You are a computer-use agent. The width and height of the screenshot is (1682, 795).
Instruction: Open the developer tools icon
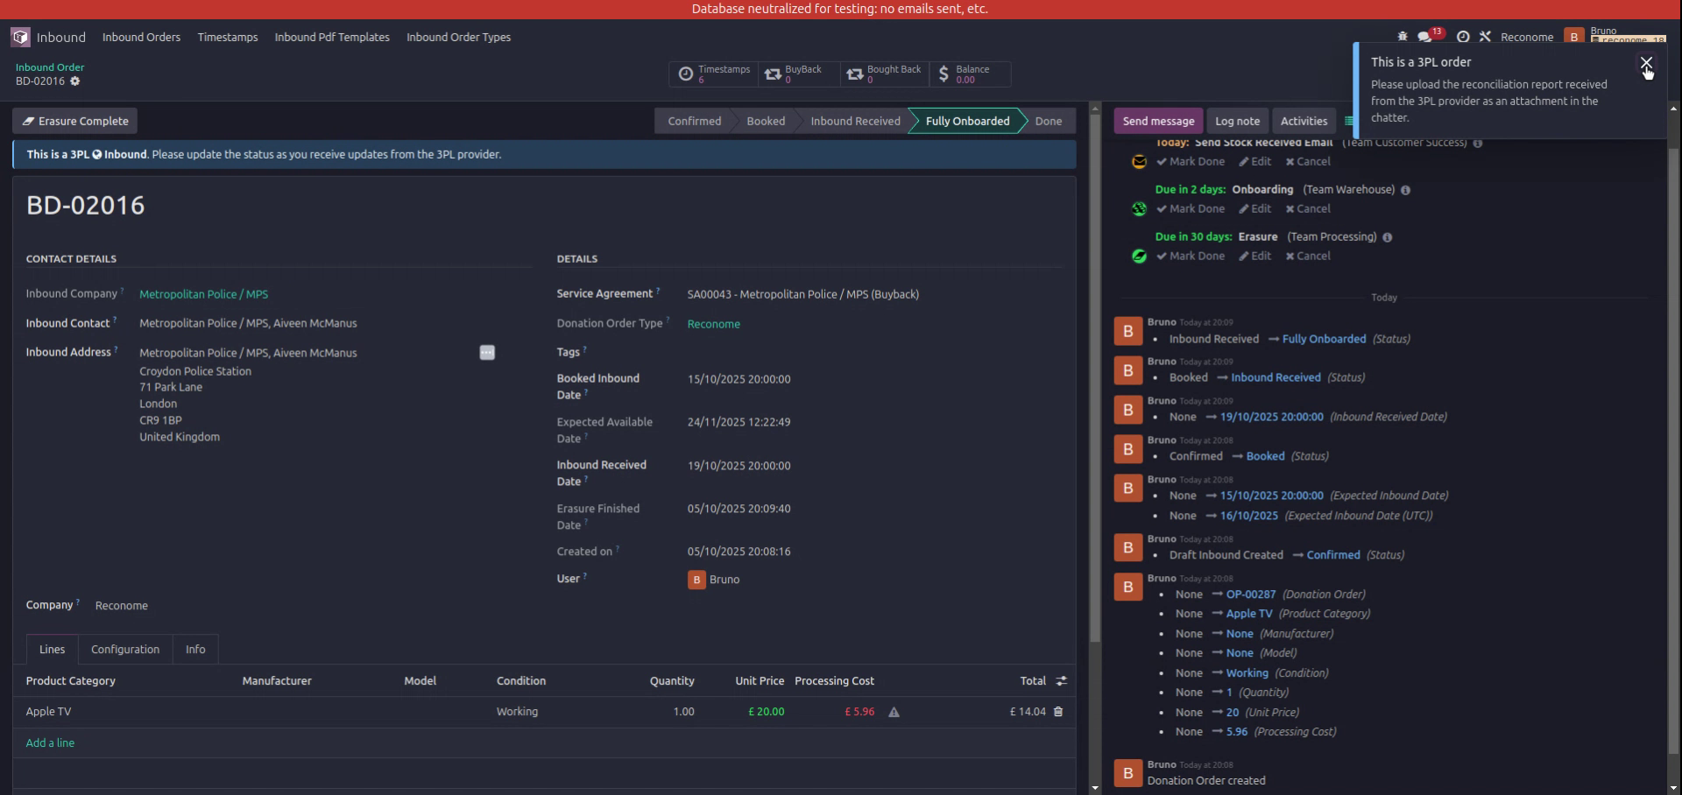pos(1486,37)
